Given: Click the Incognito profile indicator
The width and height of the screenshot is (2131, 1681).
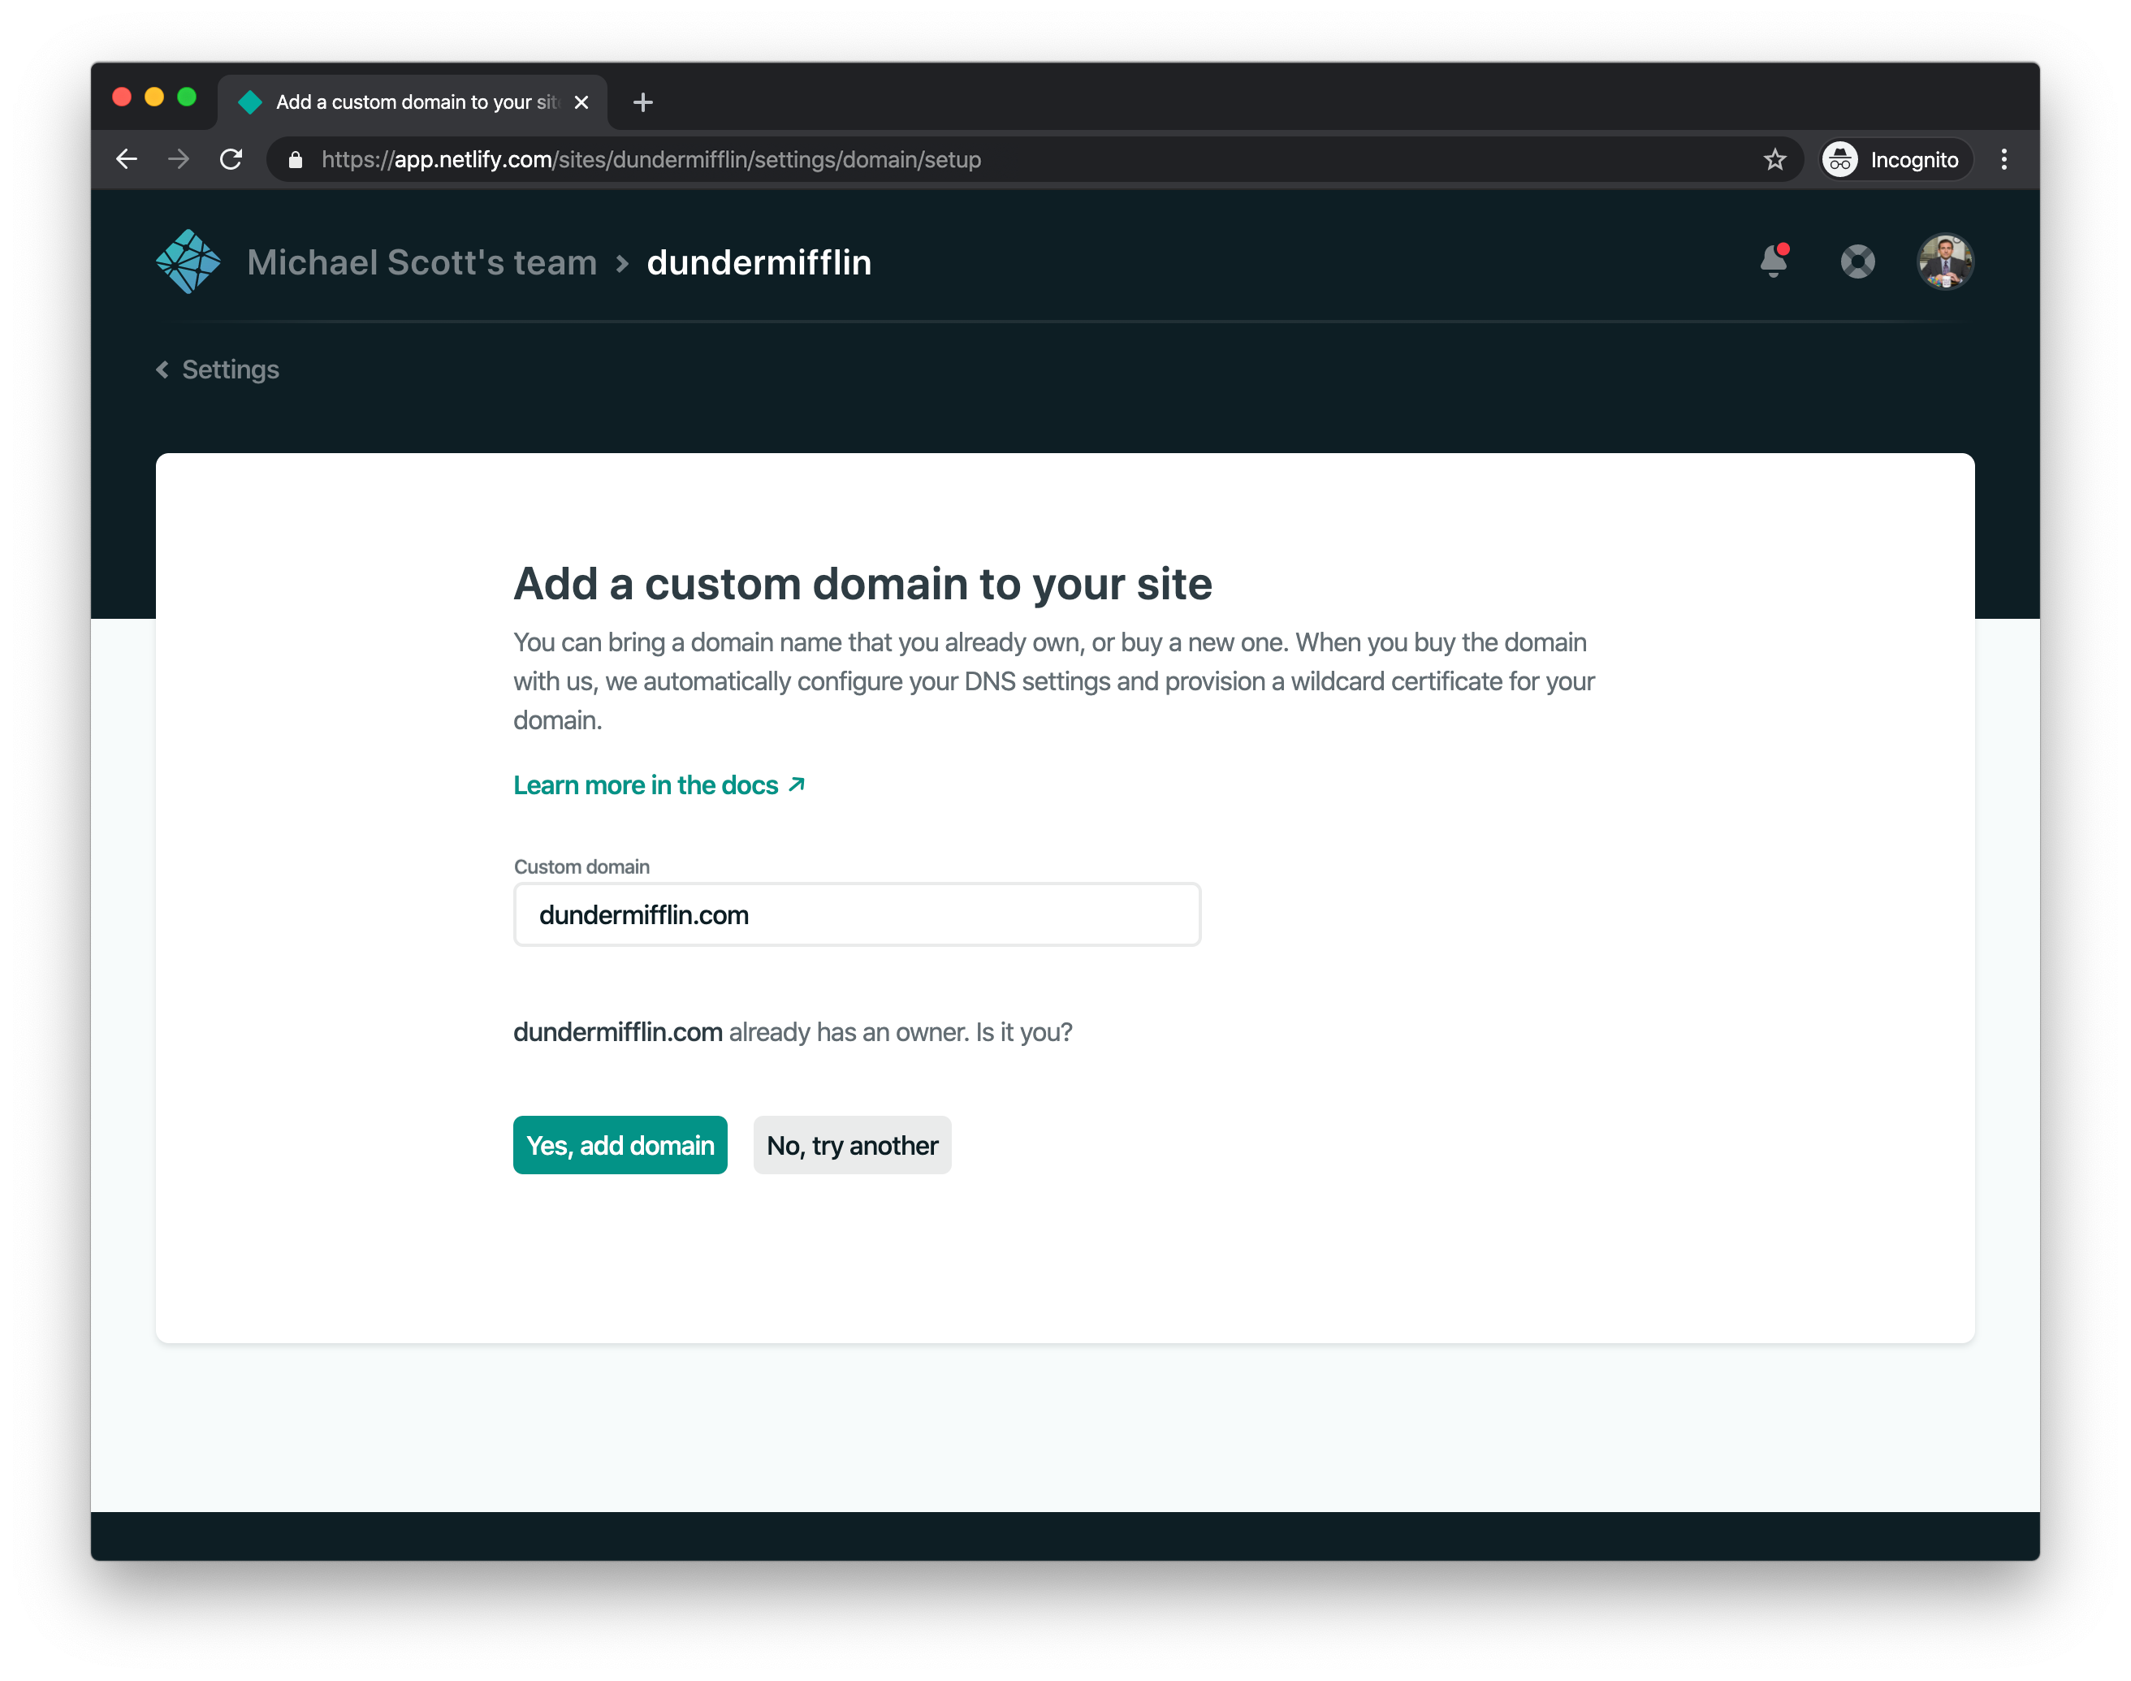Looking at the screenshot, I should tap(1894, 159).
